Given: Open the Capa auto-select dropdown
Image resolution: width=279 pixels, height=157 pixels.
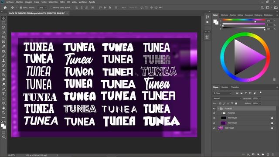Looking at the screenshot, I should point(42,8).
